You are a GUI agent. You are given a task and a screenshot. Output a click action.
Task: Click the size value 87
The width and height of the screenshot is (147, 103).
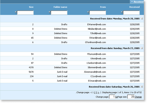click(x=32, y=63)
